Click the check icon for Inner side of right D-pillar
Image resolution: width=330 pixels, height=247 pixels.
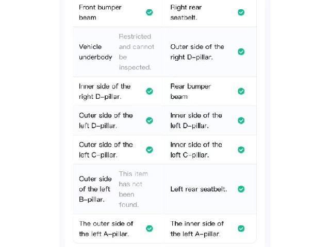point(150,92)
